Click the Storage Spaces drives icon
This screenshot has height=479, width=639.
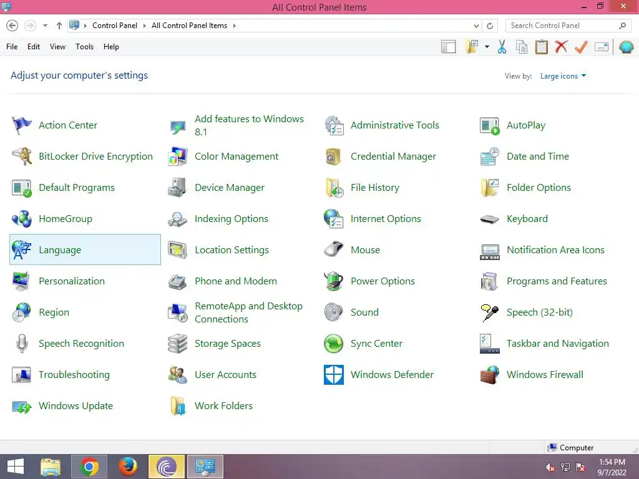[178, 344]
